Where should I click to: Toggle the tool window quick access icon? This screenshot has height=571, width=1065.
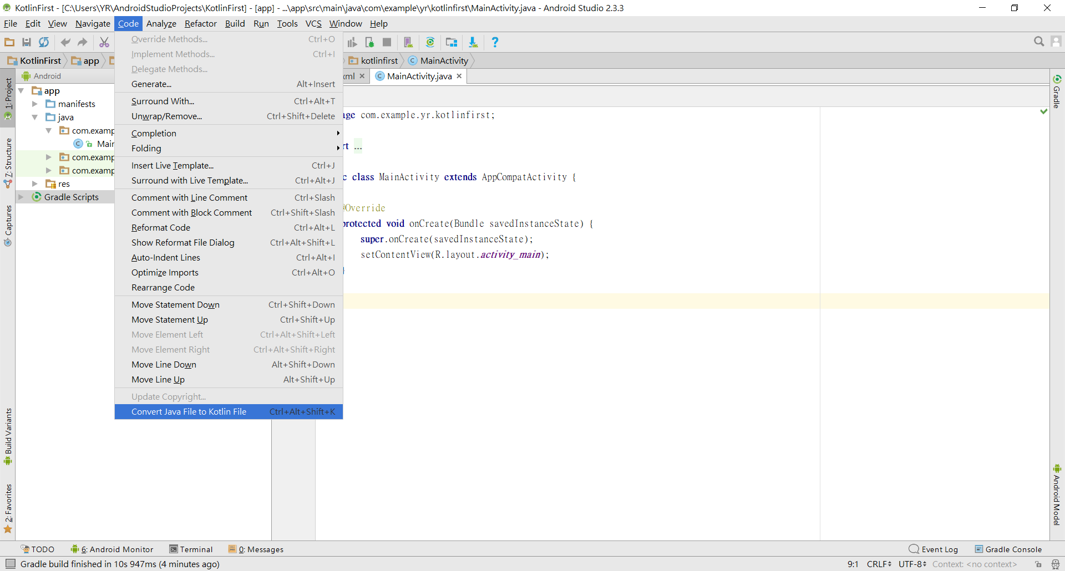coord(10,564)
